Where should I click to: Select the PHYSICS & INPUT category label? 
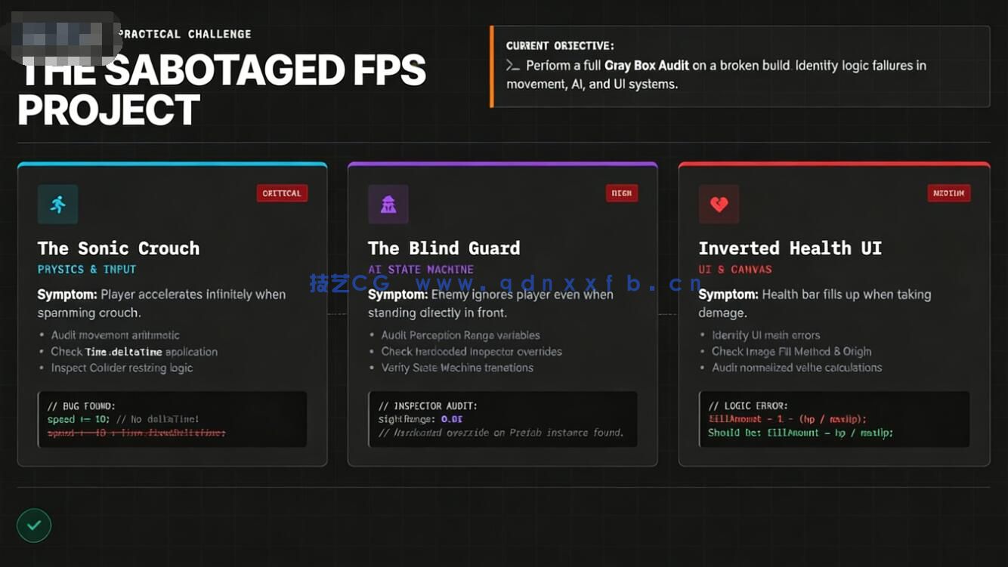pyautogui.click(x=87, y=270)
